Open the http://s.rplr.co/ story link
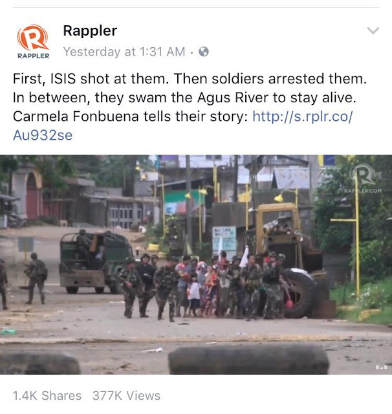Screen dimensions: 392x414 pos(303,116)
